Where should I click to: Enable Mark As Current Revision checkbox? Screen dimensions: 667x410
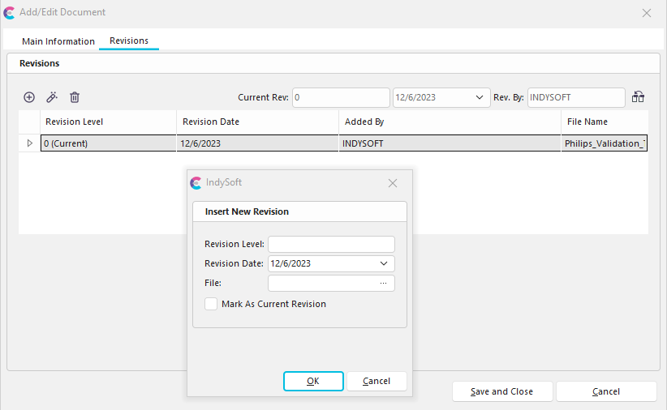coord(212,304)
